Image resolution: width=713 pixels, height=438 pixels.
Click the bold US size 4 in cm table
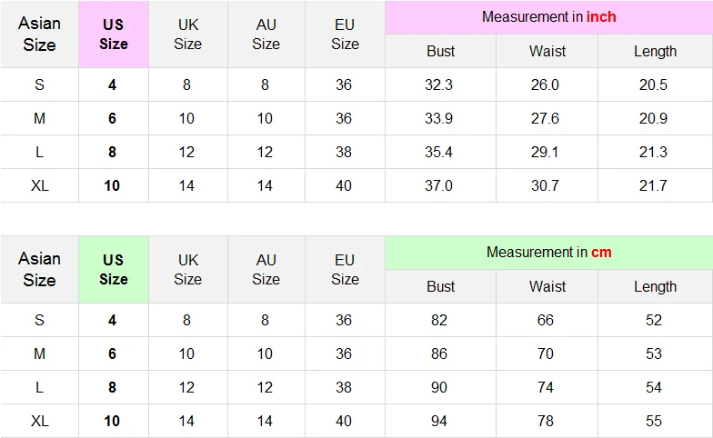click(112, 320)
